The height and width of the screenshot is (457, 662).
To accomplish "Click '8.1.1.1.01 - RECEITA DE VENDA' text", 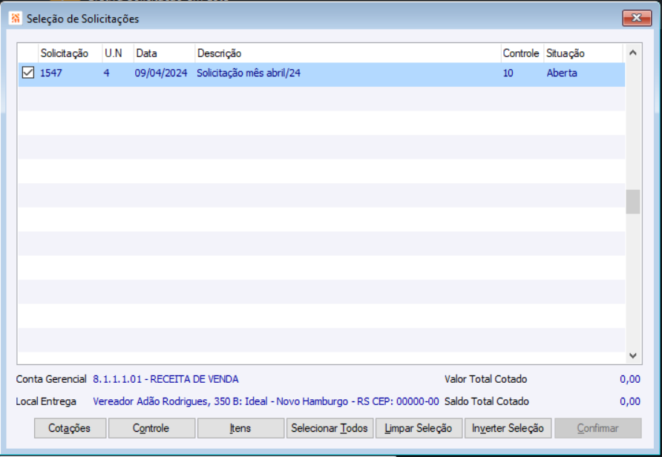I will tap(165, 379).
